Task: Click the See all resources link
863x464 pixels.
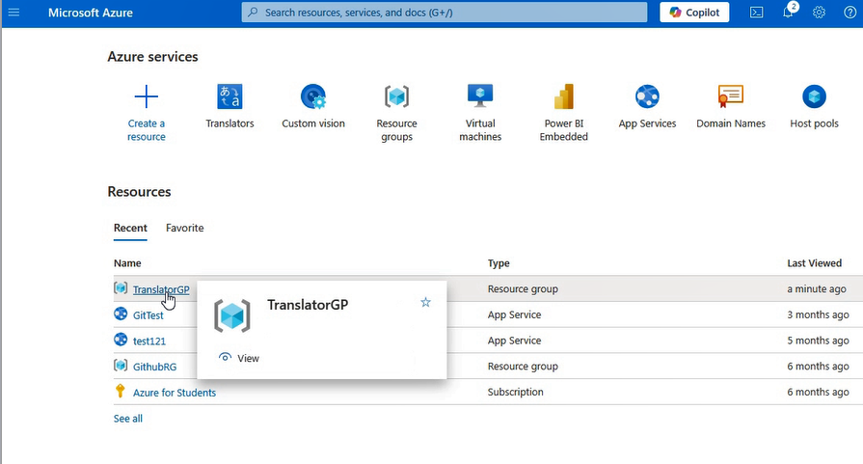Action: [127, 419]
